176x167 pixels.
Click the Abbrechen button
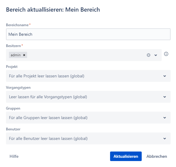click(x=157, y=156)
